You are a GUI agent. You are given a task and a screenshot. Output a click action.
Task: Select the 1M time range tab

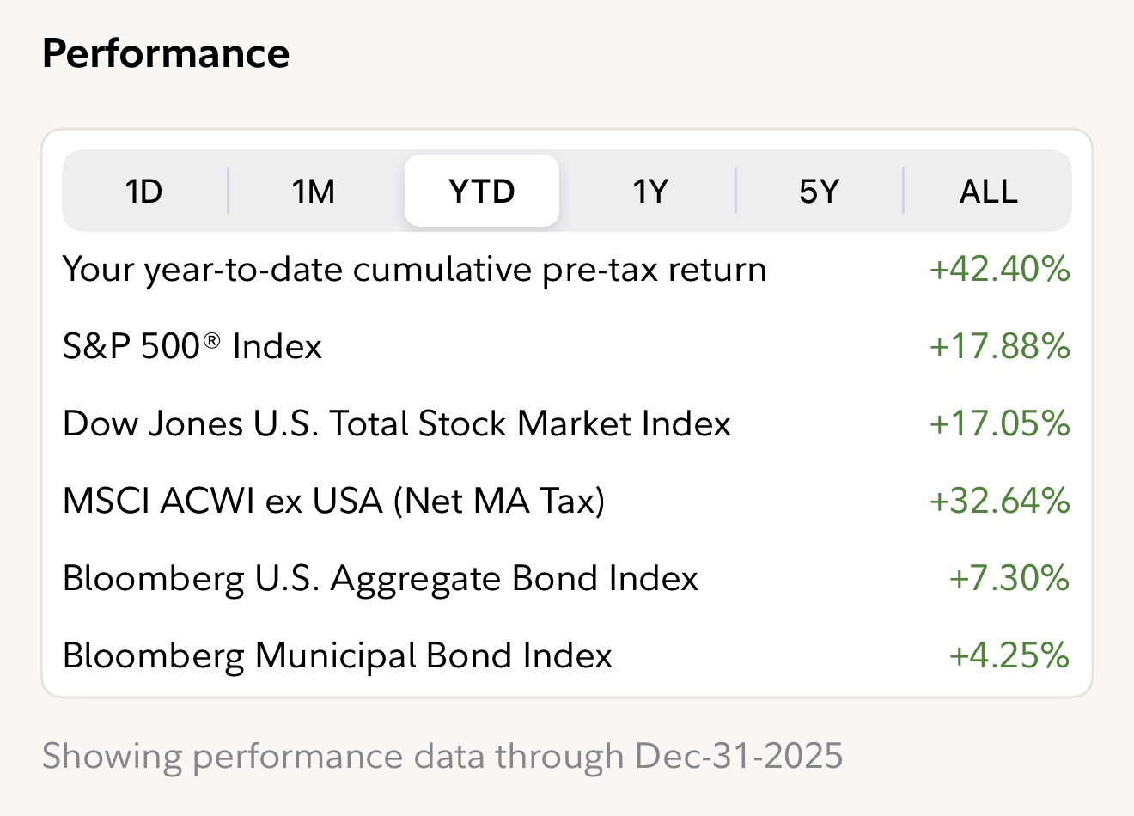[x=314, y=191]
